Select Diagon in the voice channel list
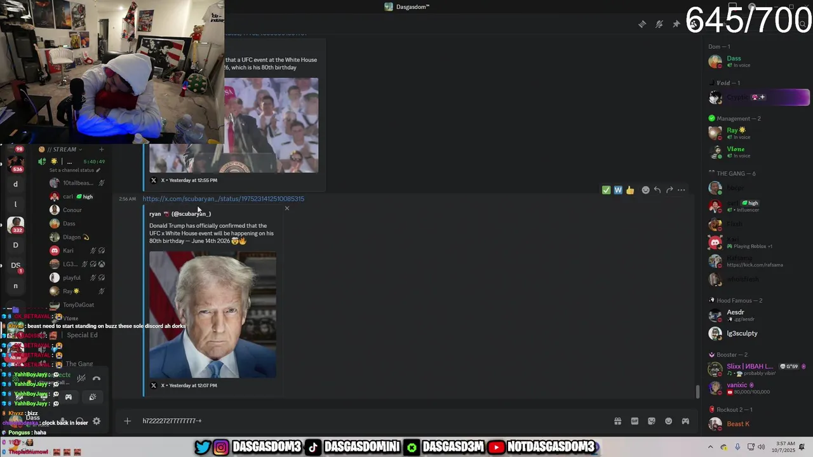 pyautogui.click(x=78, y=237)
